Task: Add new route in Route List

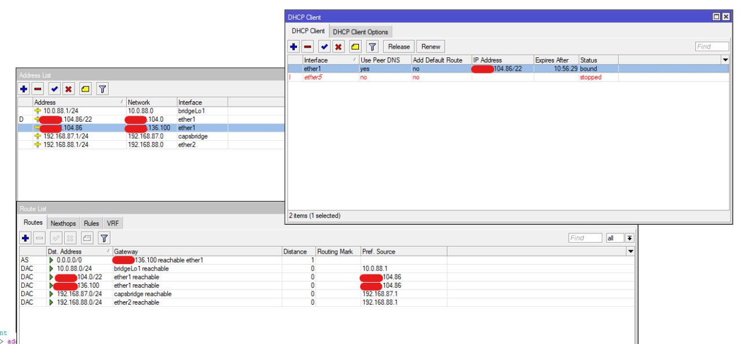Action: click(x=25, y=238)
